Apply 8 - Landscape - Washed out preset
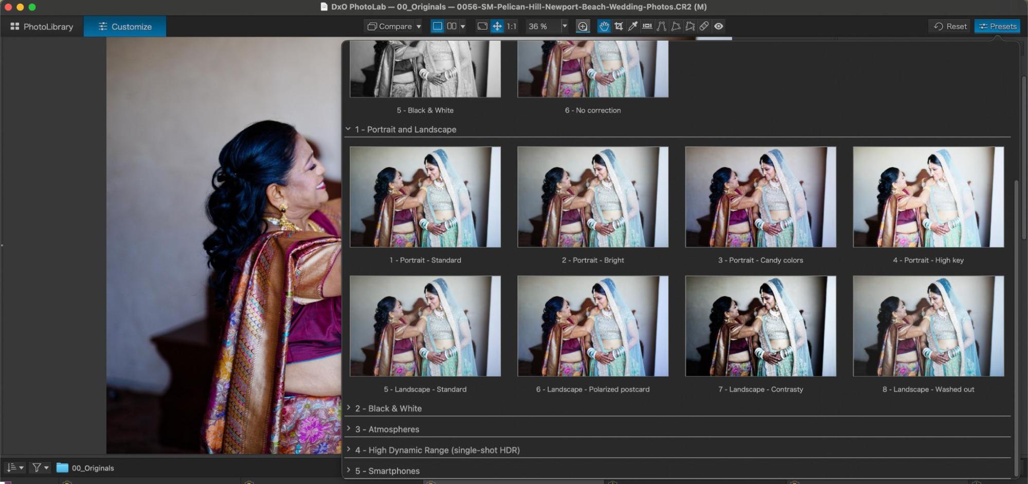Screen dimensions: 1028x484 (928, 326)
